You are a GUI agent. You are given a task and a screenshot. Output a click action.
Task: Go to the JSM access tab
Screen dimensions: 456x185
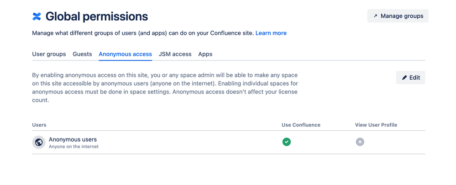[x=175, y=54]
